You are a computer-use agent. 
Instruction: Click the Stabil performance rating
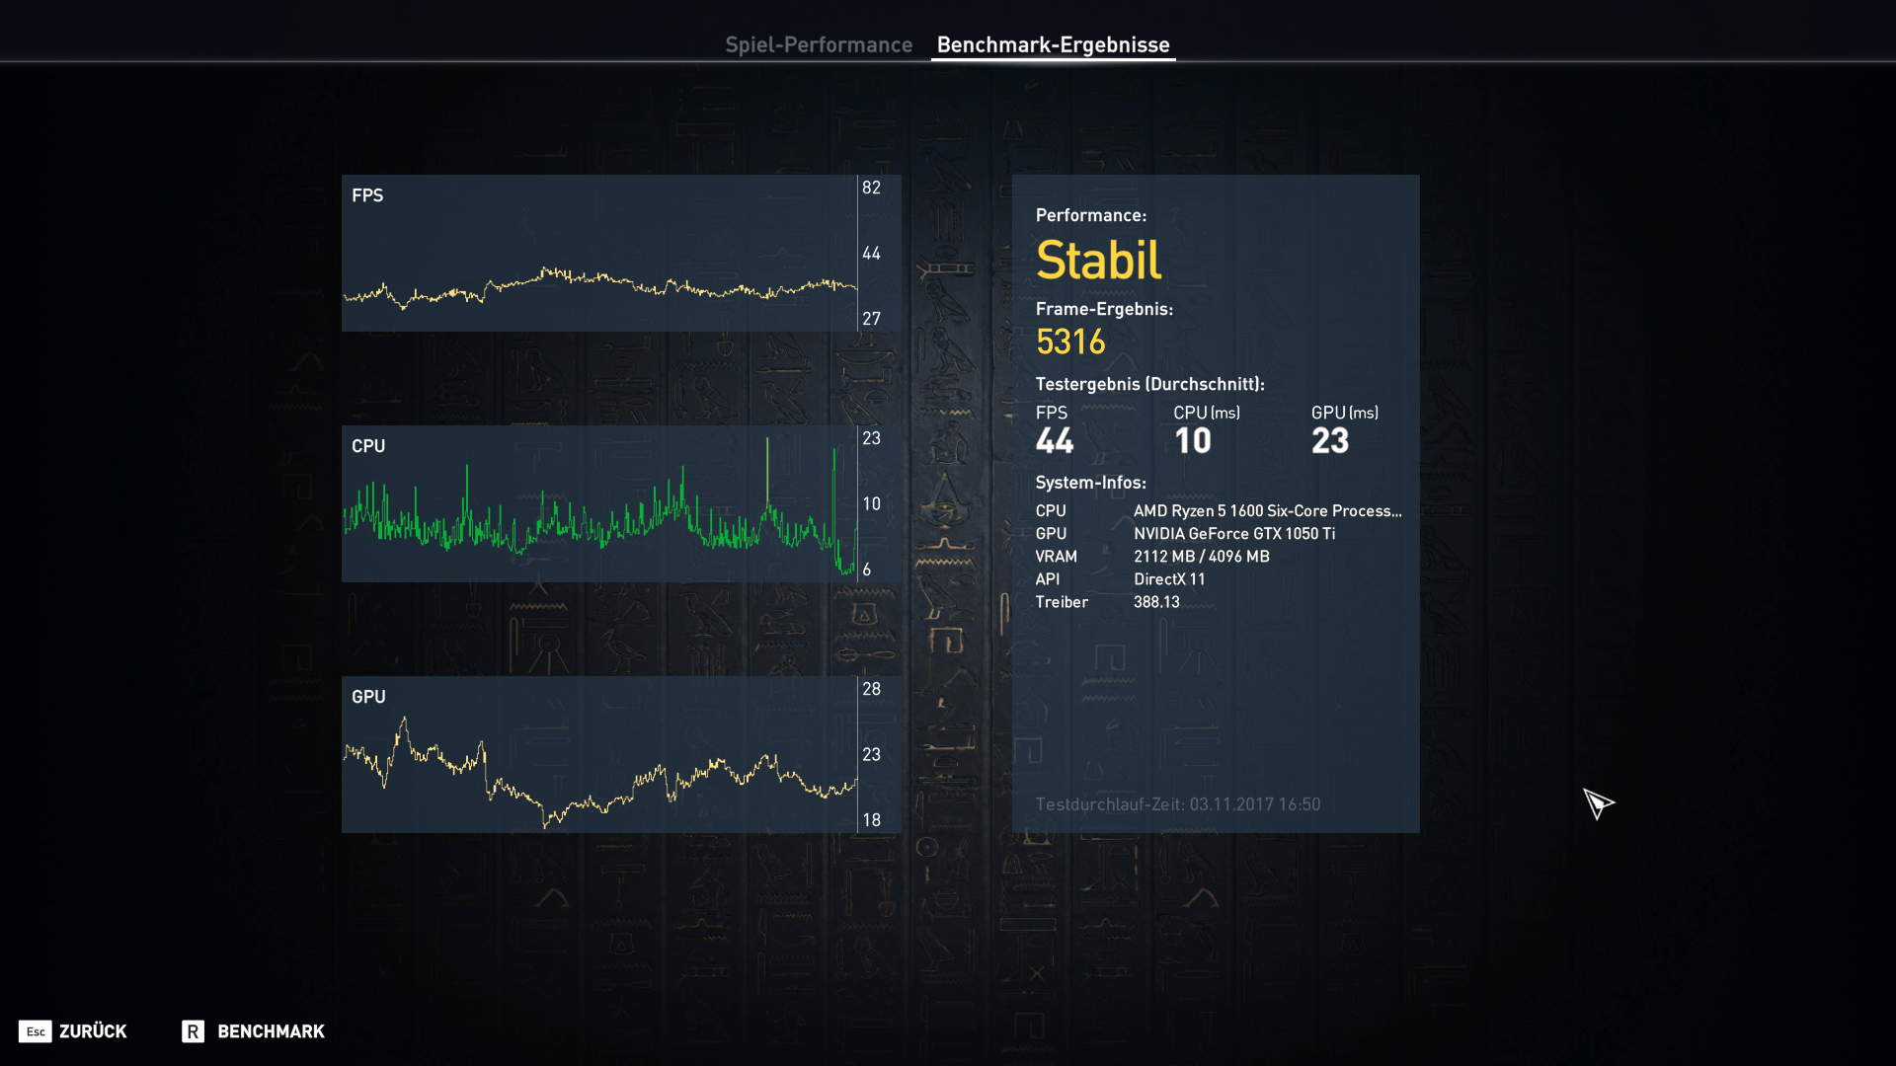pos(1098,261)
